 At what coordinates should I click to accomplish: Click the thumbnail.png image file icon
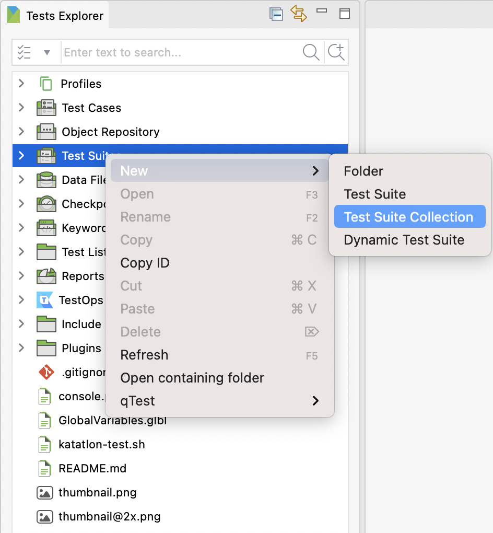click(45, 492)
